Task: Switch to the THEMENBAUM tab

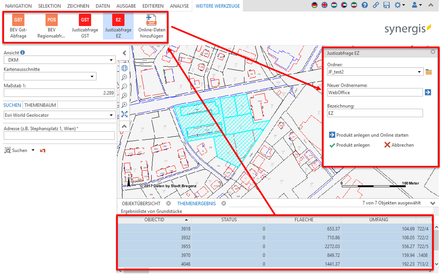Action: pos(40,105)
